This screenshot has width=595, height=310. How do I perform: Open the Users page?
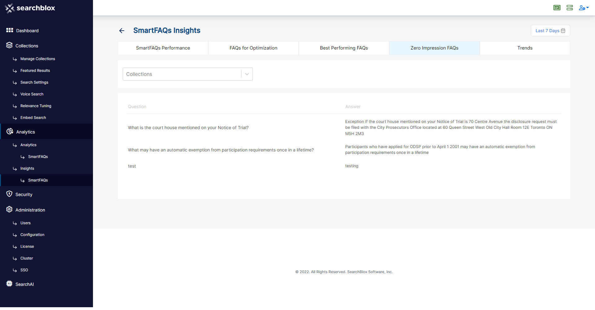click(25, 223)
